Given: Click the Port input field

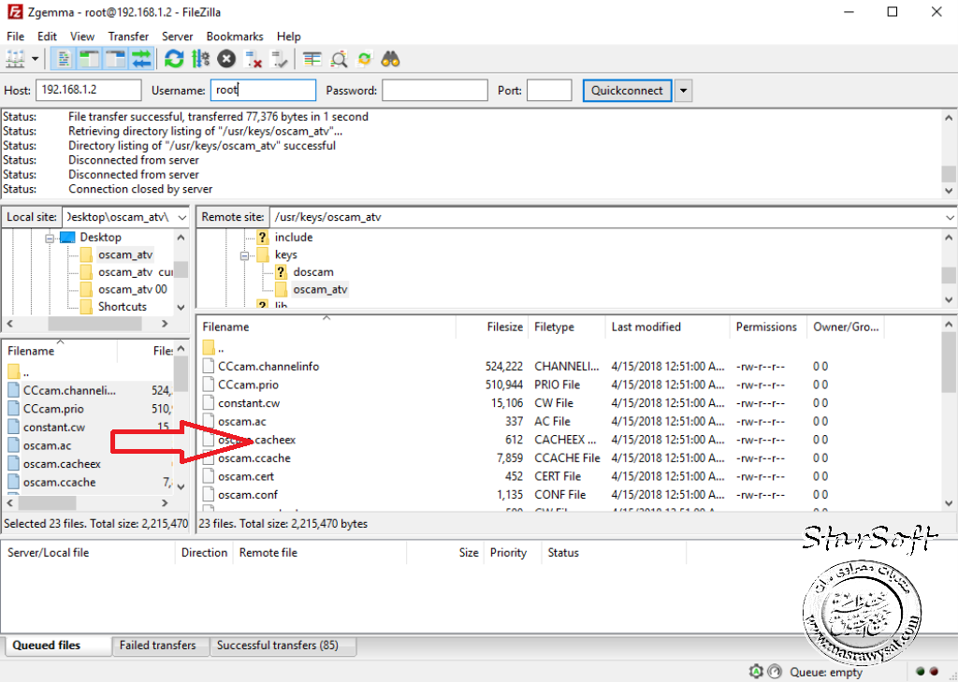Looking at the screenshot, I should tap(549, 90).
